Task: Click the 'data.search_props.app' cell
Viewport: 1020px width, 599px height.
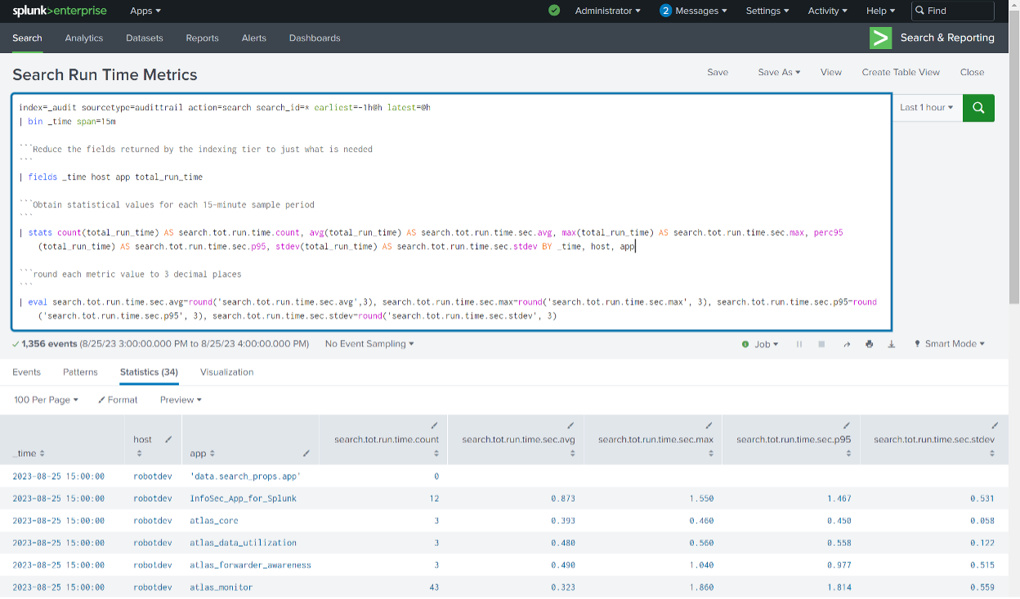Action: click(x=245, y=476)
